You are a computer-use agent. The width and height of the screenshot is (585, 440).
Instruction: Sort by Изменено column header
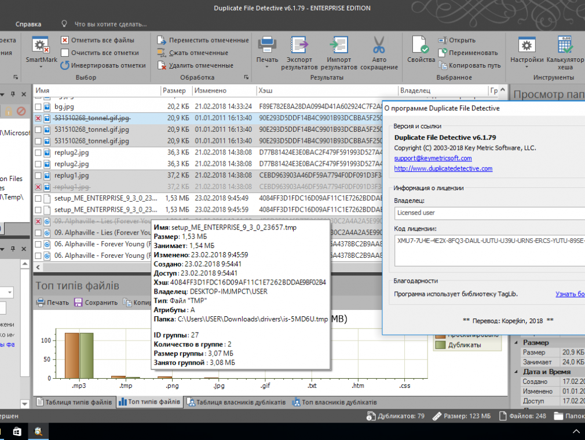(x=224, y=91)
